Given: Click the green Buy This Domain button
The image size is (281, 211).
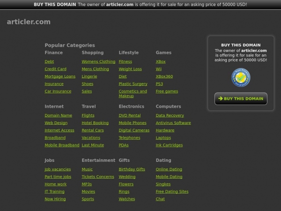Looking at the screenshot, I should [241, 98].
